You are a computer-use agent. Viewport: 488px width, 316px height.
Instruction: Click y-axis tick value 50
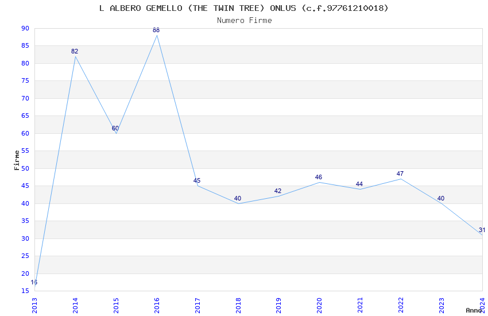point(25,168)
